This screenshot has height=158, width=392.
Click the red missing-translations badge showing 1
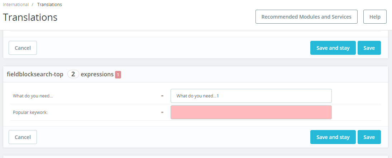pos(118,75)
